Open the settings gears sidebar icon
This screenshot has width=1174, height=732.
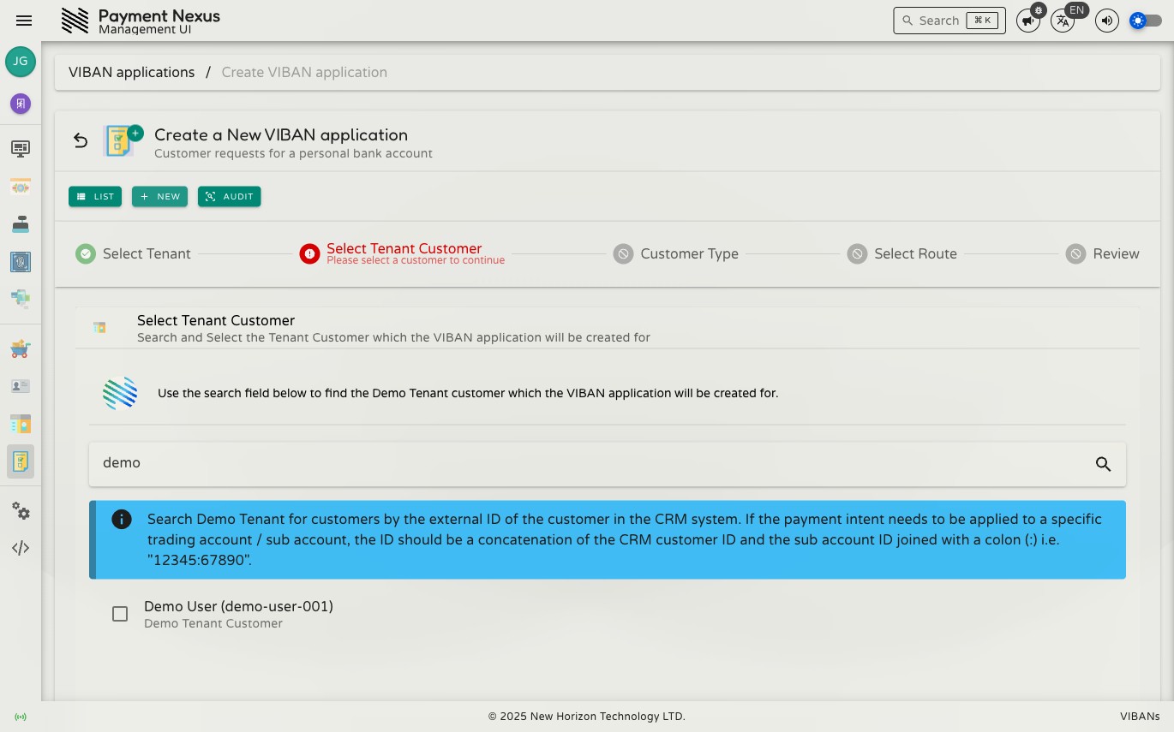pyautogui.click(x=21, y=511)
